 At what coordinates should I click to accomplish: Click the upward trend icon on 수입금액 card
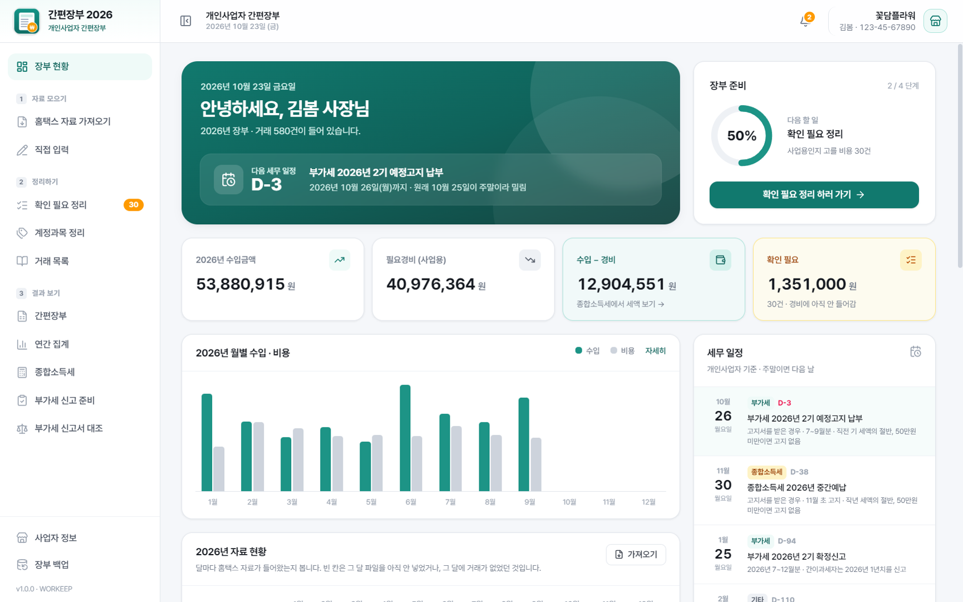tap(340, 260)
